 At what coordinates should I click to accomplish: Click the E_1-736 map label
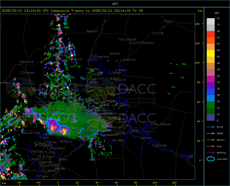158,33
